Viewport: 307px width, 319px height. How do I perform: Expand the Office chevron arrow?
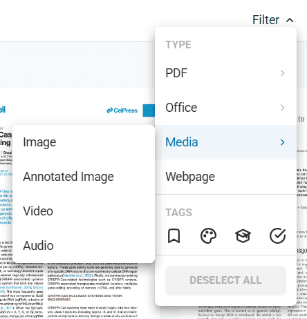point(282,108)
